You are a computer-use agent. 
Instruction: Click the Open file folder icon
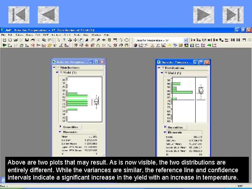coord(16,40)
